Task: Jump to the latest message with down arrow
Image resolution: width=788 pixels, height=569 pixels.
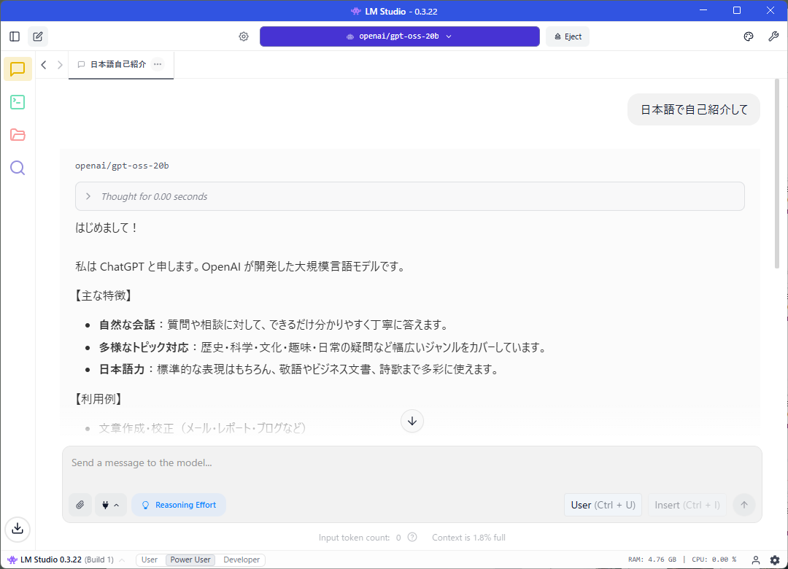Action: [x=412, y=421]
